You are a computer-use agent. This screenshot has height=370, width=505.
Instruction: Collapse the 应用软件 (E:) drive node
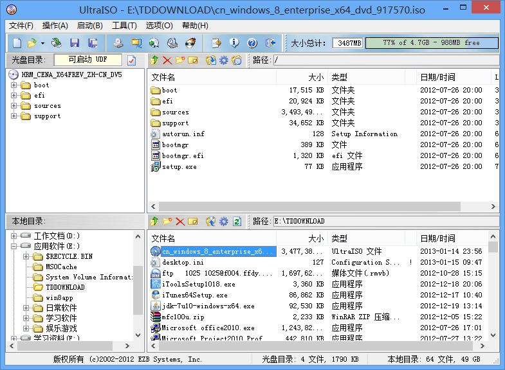click(x=14, y=246)
